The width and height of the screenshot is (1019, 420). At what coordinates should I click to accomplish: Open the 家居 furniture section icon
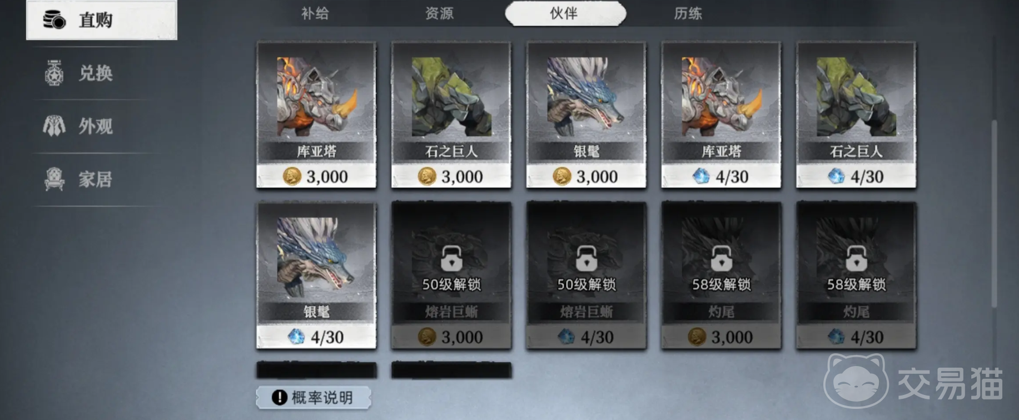(54, 179)
